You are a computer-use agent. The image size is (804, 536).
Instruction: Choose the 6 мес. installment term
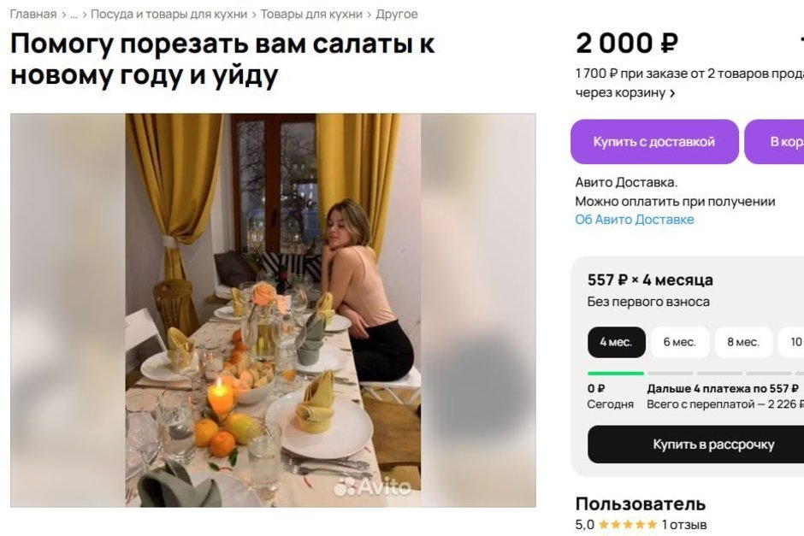679,342
